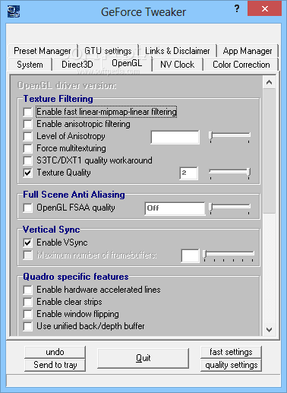Click the help question mark button
This screenshot has width=287, height=393.
(x=237, y=9)
